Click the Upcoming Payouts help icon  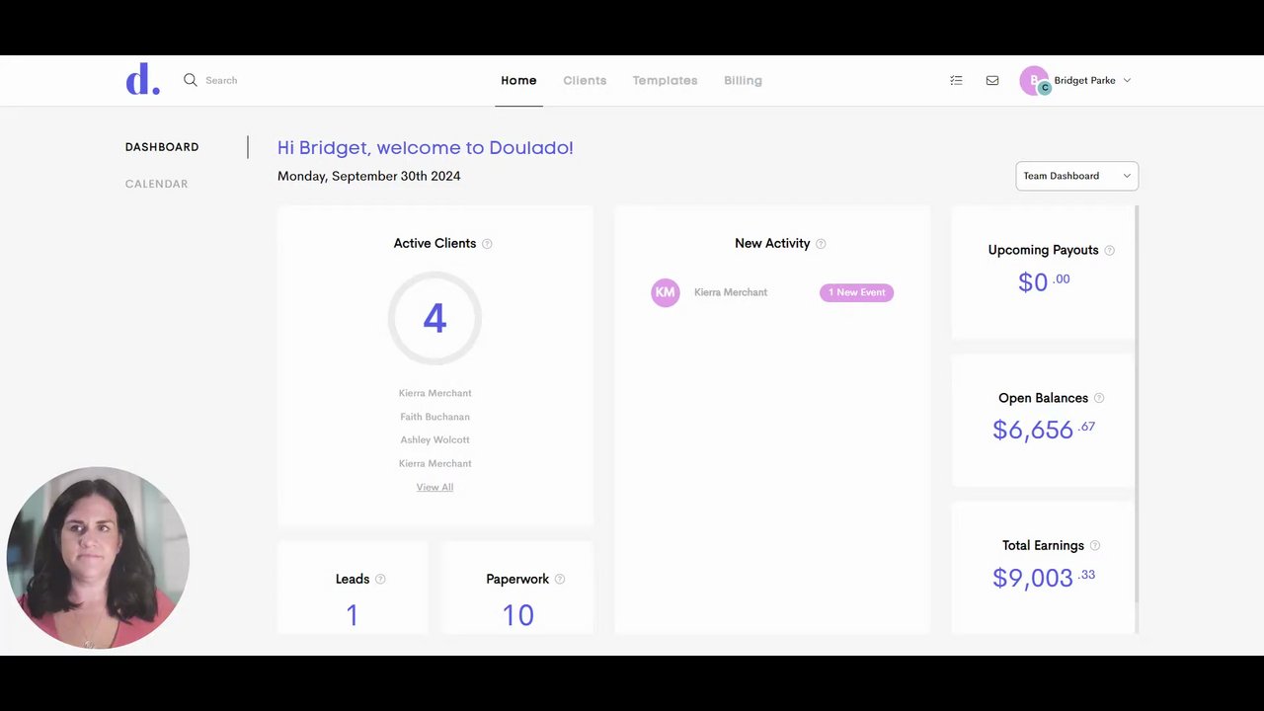1109,251
